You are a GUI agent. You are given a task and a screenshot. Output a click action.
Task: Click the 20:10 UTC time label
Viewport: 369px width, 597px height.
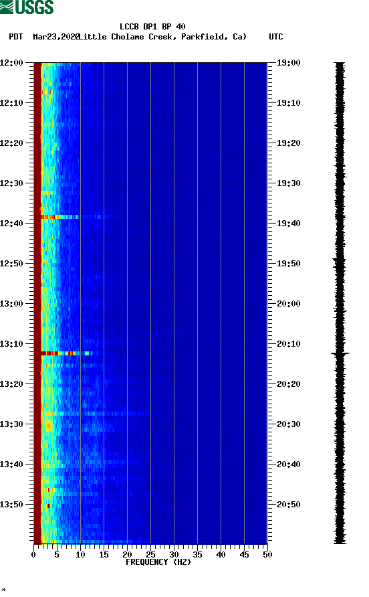(x=288, y=344)
